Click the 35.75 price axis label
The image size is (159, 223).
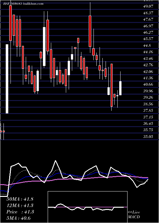149,130
